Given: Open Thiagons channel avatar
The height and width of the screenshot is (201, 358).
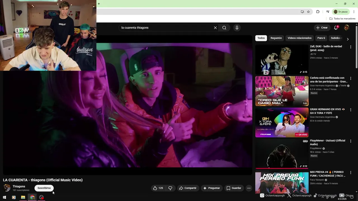Looking at the screenshot, I should point(7,188).
